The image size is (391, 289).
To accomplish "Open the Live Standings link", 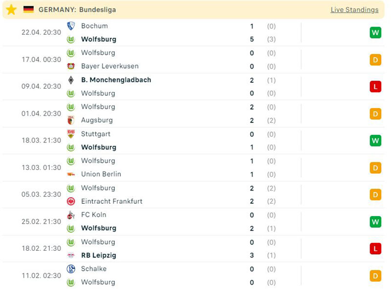I will pos(354,10).
